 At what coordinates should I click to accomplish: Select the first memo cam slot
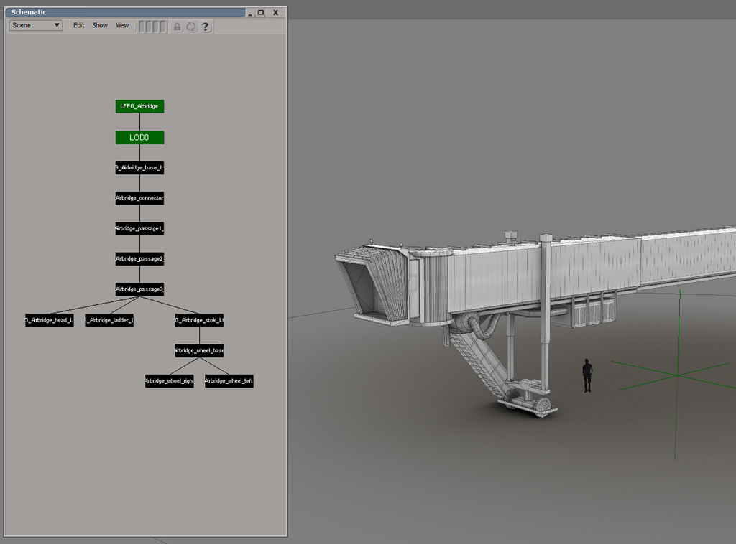(142, 27)
